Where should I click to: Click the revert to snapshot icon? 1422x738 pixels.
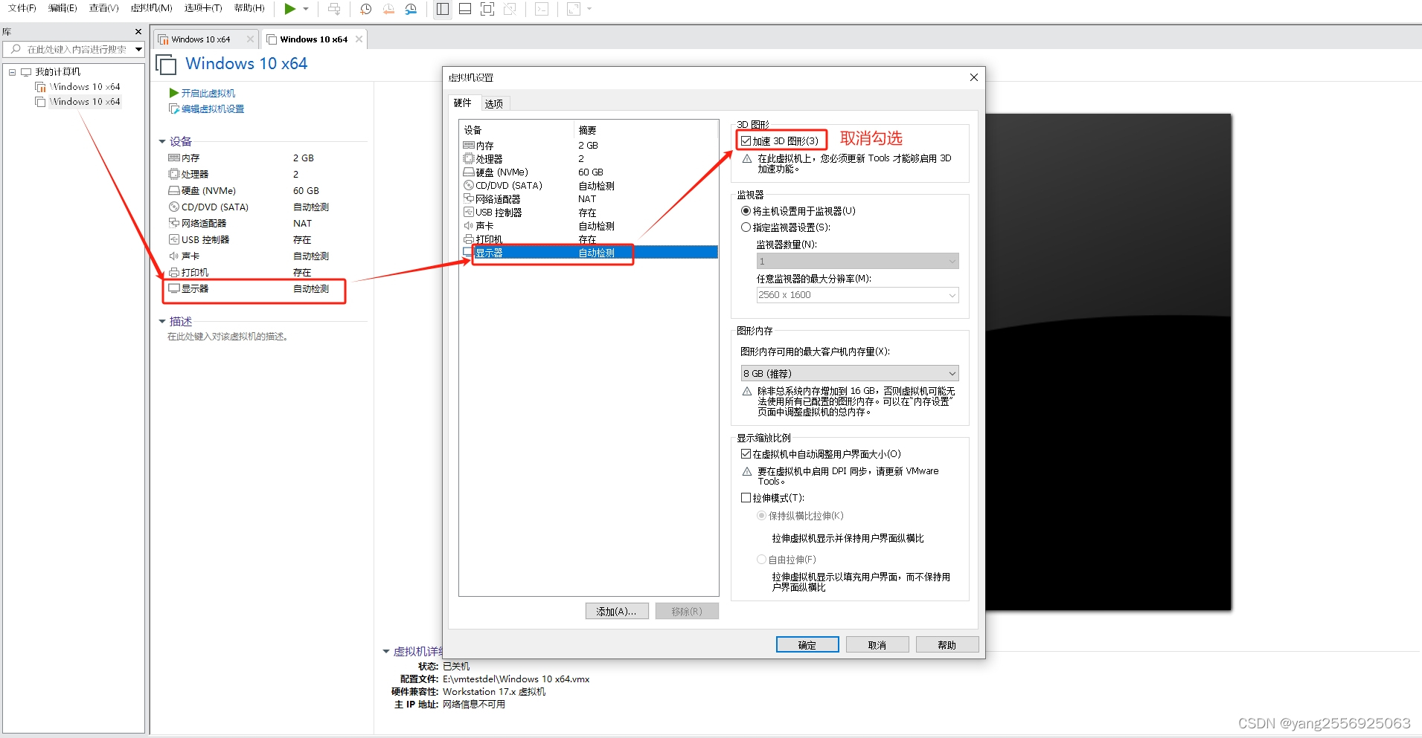388,9
